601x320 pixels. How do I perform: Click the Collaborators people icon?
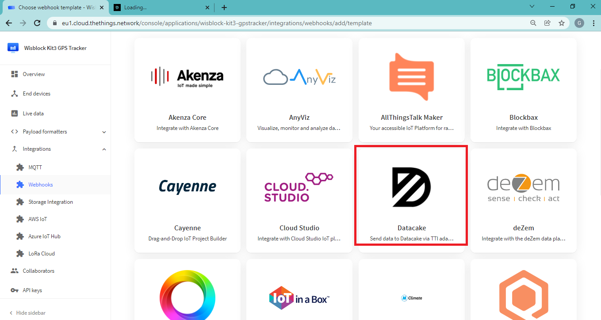[x=15, y=271]
